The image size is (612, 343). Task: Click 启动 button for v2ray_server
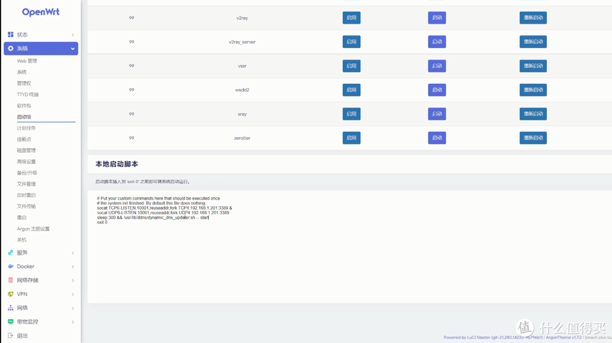[x=437, y=42]
